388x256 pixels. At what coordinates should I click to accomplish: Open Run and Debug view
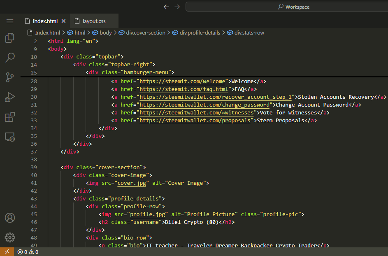tap(10, 97)
